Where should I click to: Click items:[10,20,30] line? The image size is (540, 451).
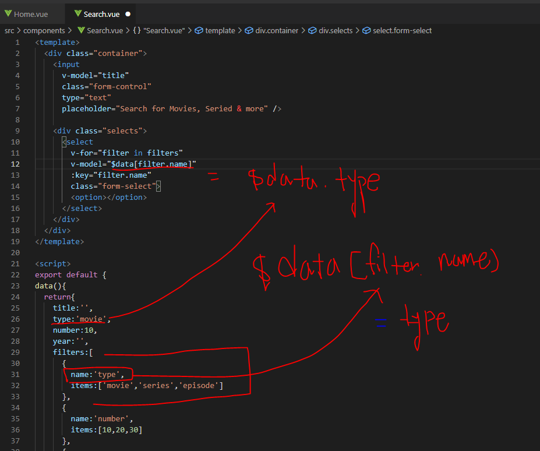pos(107,430)
